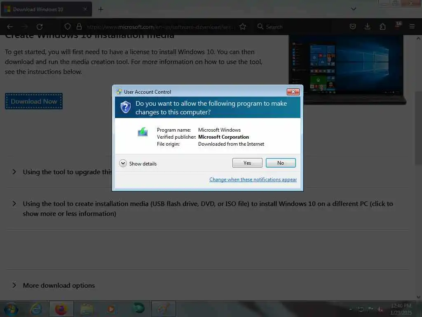Screen dimensions: 422x317
Task: Select the Download Windows 10 tab
Action: coord(46,9)
